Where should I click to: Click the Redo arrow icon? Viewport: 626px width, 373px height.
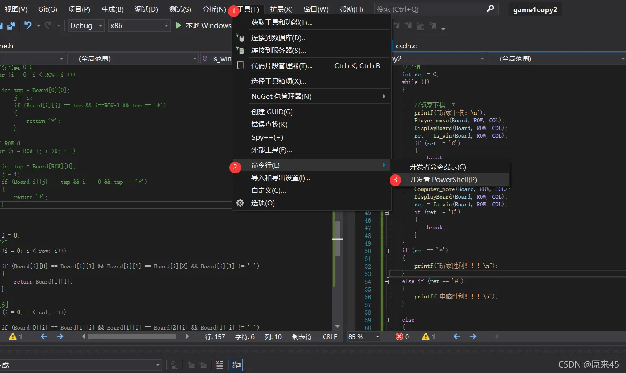coord(48,25)
